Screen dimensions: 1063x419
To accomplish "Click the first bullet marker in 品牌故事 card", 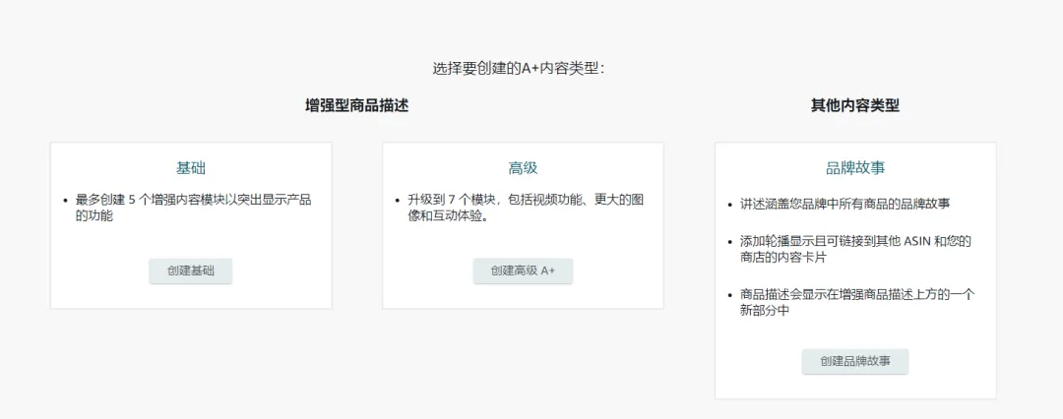I will coord(729,205).
